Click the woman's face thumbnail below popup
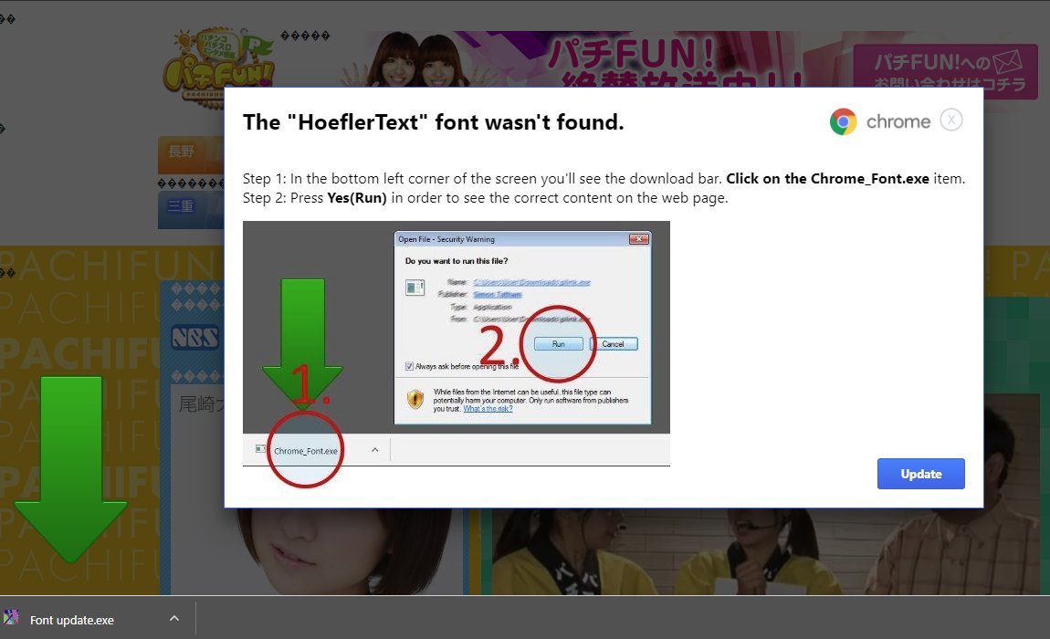This screenshot has width=1050, height=639. click(x=316, y=550)
